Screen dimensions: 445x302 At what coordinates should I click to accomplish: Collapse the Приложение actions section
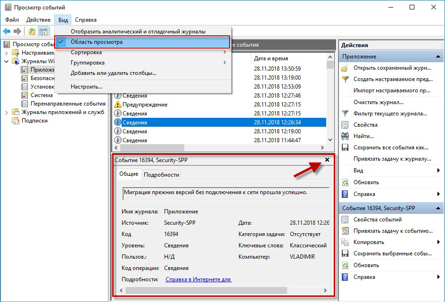[x=438, y=57]
